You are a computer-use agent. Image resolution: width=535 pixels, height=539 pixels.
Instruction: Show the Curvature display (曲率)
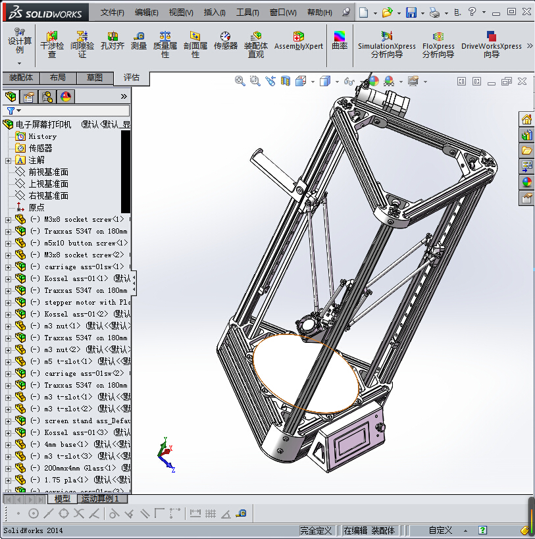tap(340, 41)
